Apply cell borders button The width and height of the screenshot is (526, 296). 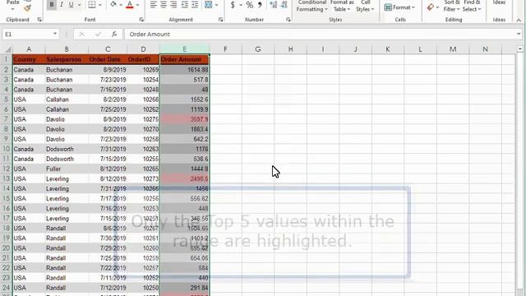click(91, 5)
